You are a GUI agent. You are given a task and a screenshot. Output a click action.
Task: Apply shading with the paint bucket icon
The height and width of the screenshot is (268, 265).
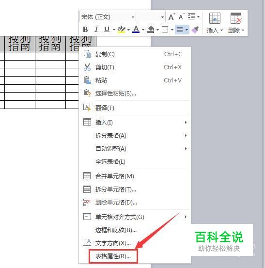pyautogui.click(x=151, y=30)
